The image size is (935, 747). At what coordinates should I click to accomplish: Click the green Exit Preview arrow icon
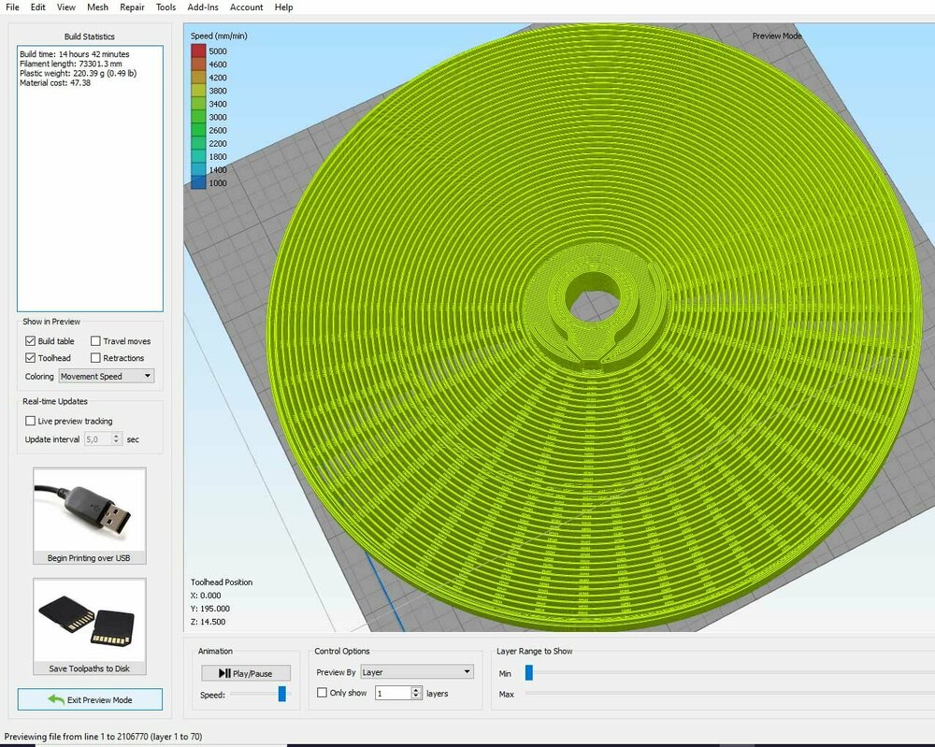pos(57,699)
